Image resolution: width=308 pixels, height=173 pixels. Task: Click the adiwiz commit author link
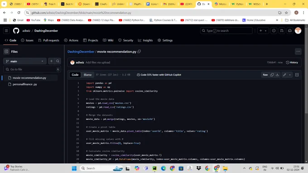tap(80, 62)
